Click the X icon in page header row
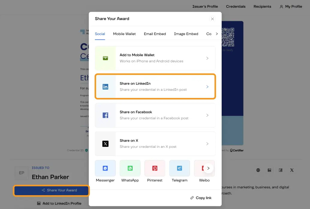Image resolution: width=310 pixels, height=209 pixels. (292, 170)
